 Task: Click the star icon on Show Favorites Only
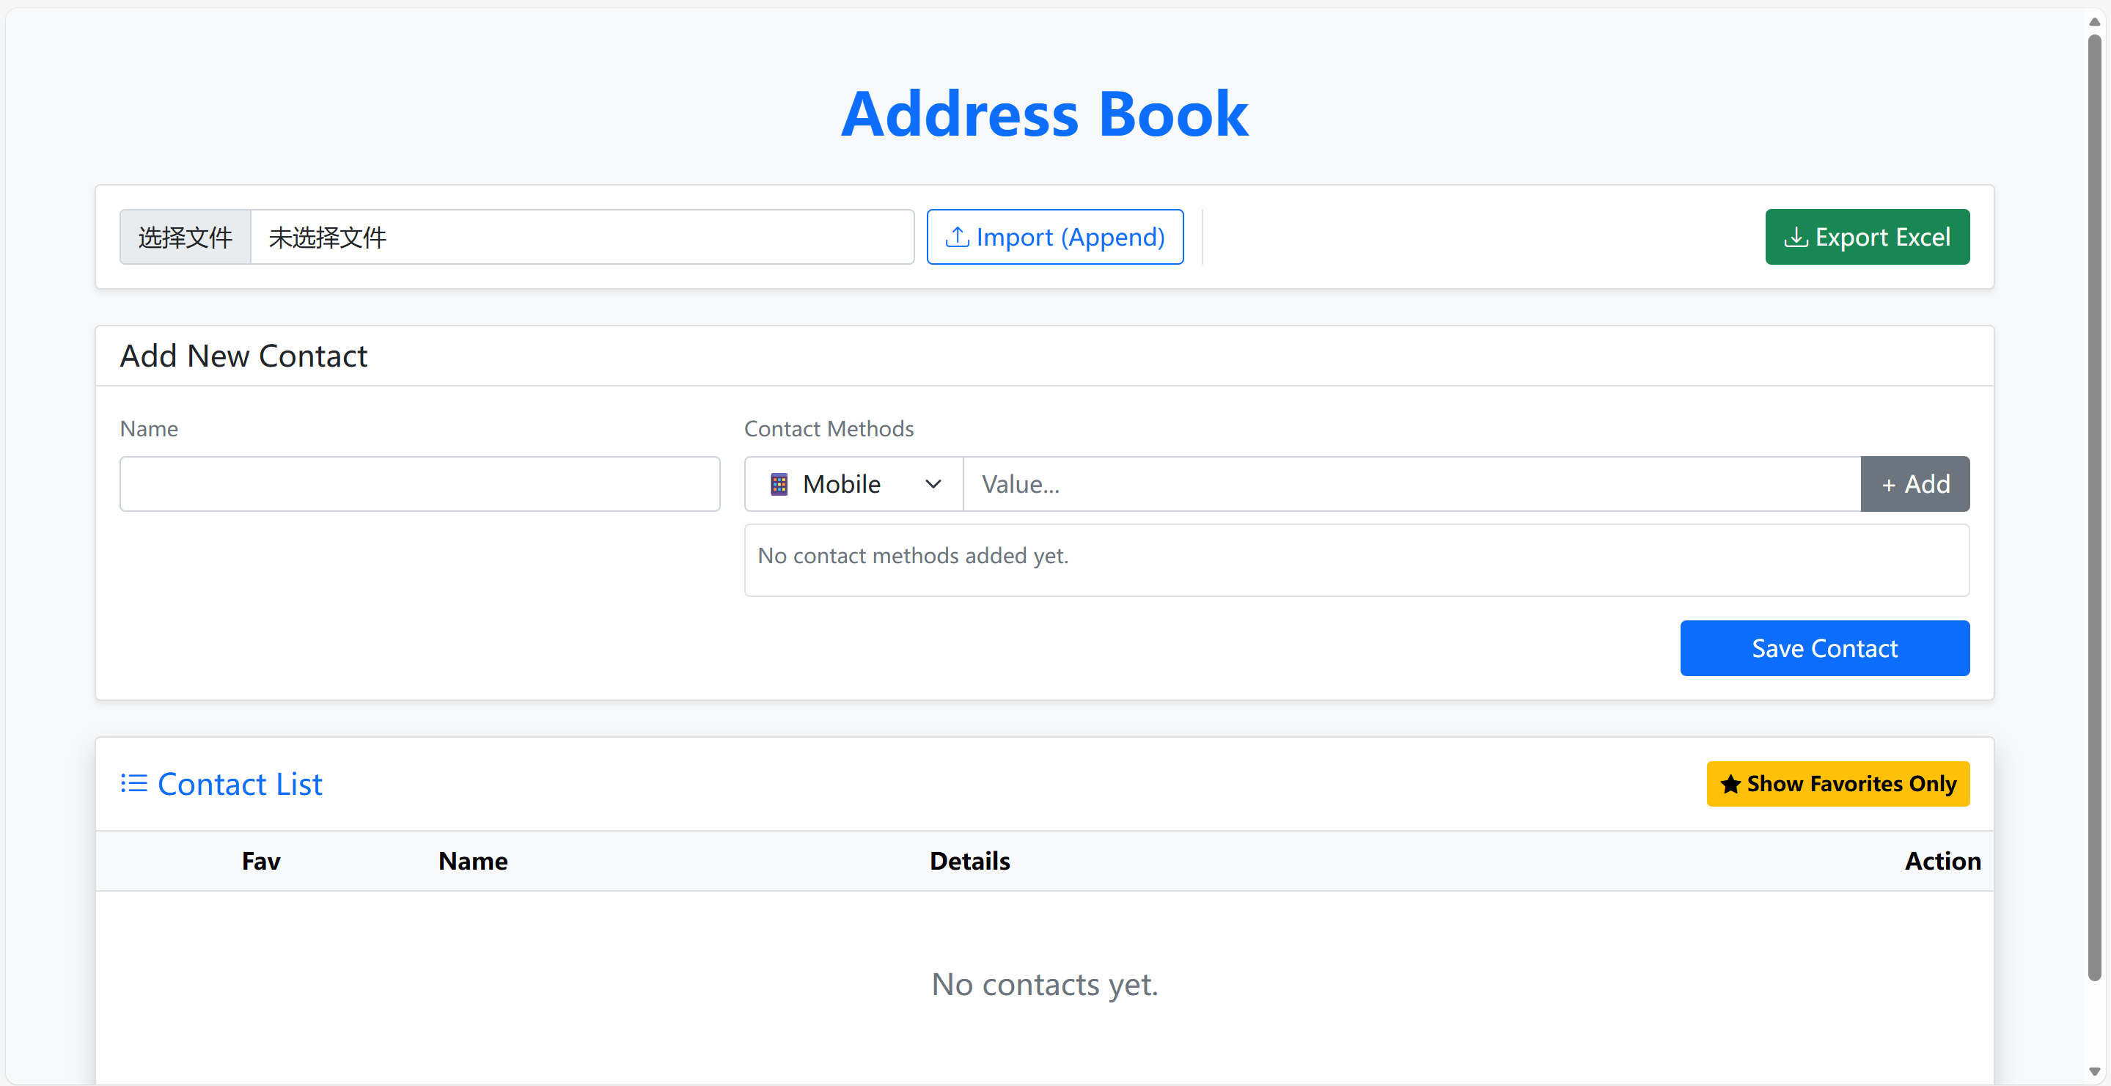[1730, 784]
